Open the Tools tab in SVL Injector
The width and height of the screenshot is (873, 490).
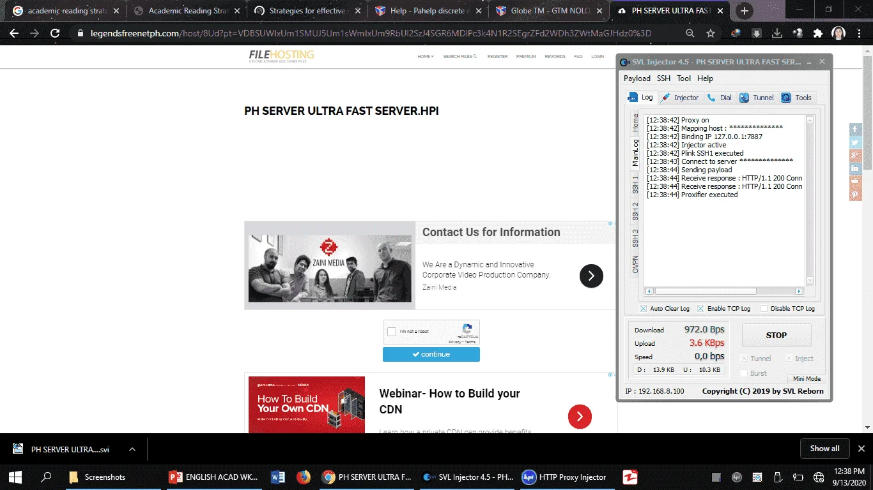pos(797,98)
